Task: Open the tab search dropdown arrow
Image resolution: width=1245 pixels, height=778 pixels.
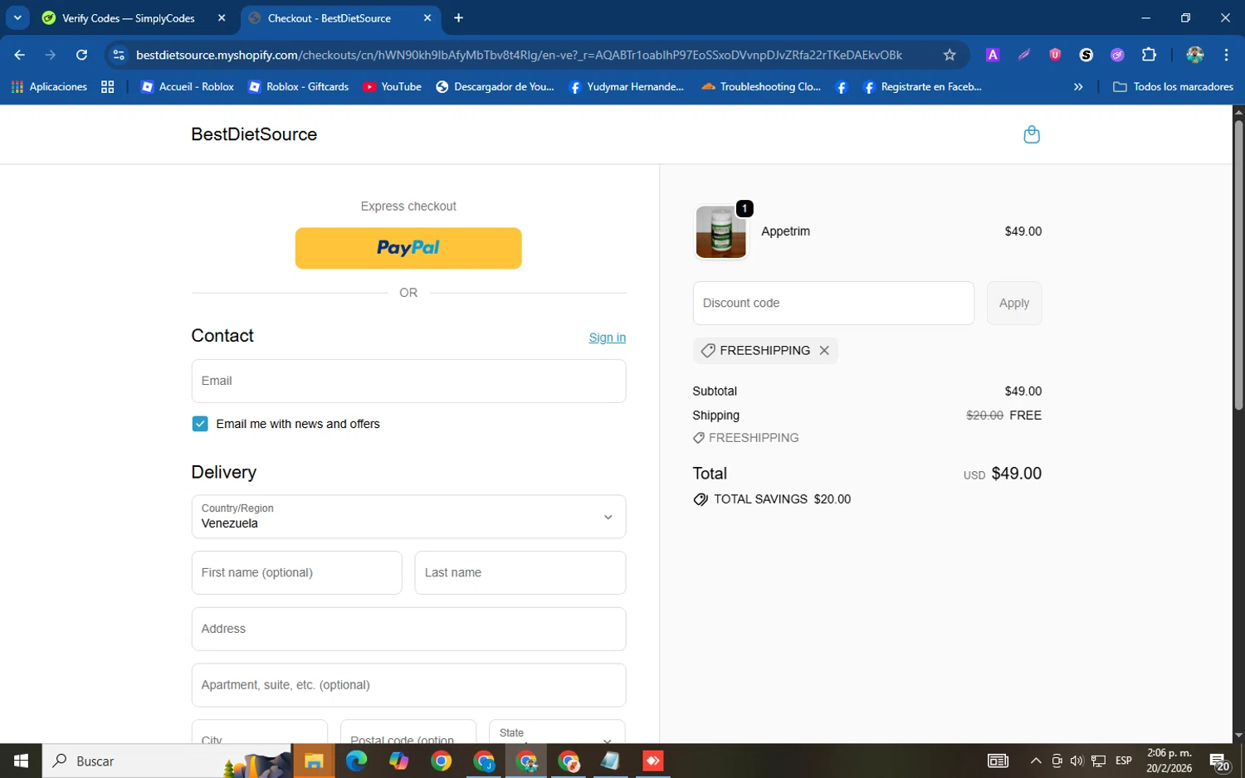Action: (x=17, y=17)
